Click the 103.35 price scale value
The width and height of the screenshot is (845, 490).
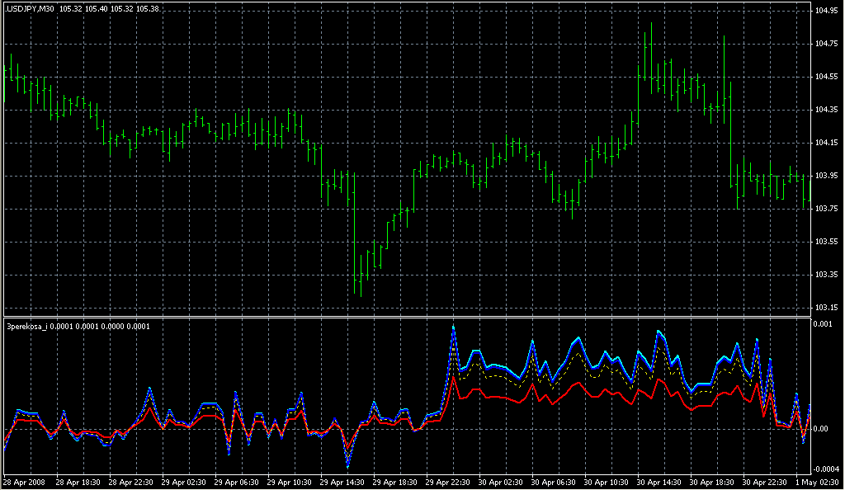[826, 275]
